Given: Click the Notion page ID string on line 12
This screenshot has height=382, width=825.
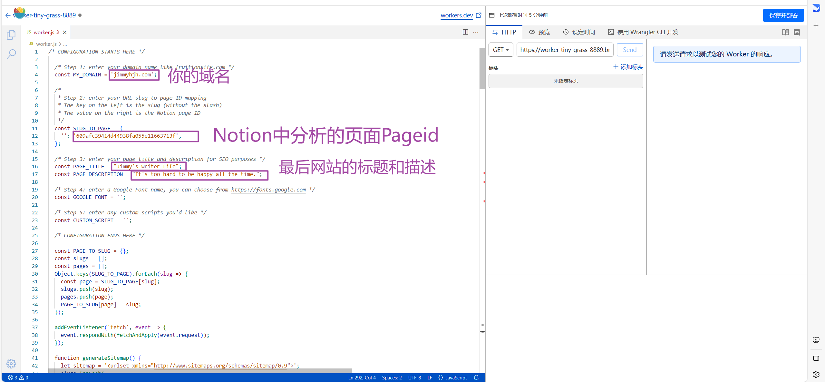Looking at the screenshot, I should tap(127, 136).
